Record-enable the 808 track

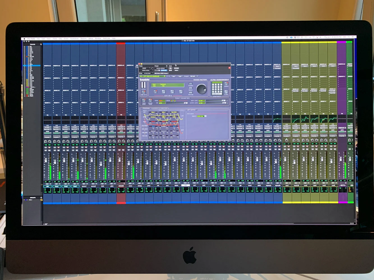(x=49, y=147)
